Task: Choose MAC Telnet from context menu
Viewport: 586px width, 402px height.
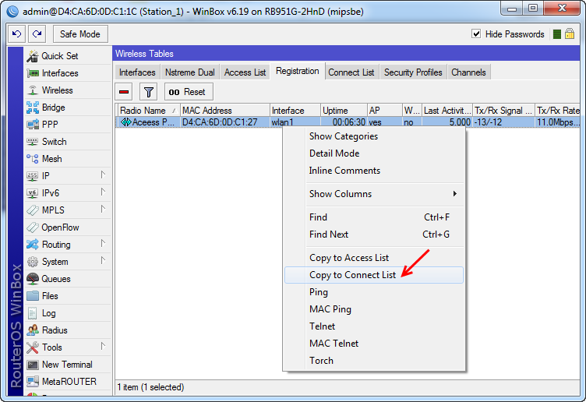Action: click(x=374, y=344)
